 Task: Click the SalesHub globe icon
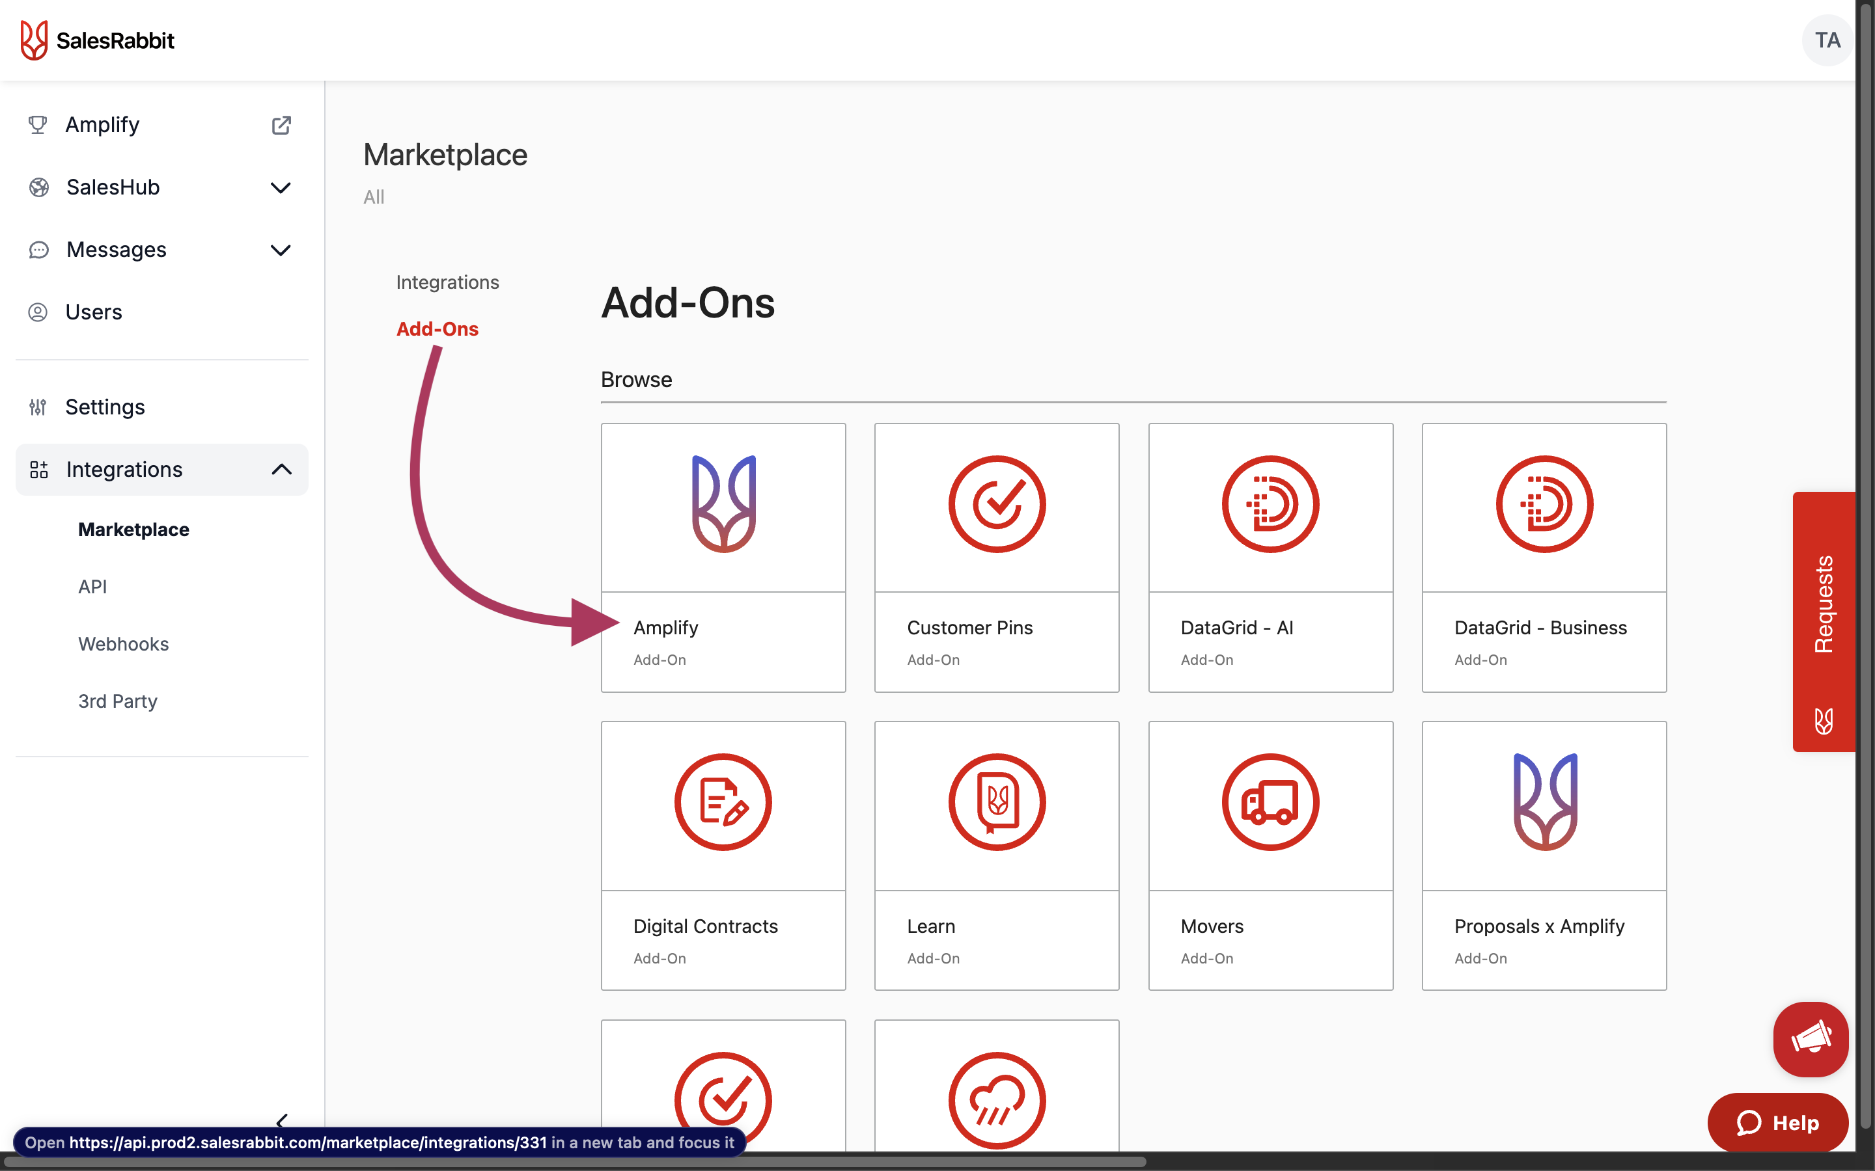point(39,187)
